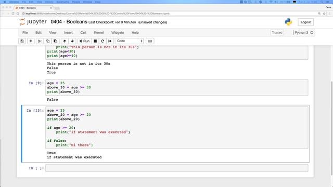Click the Trusted notebook button
333x187 pixels.
277,33
